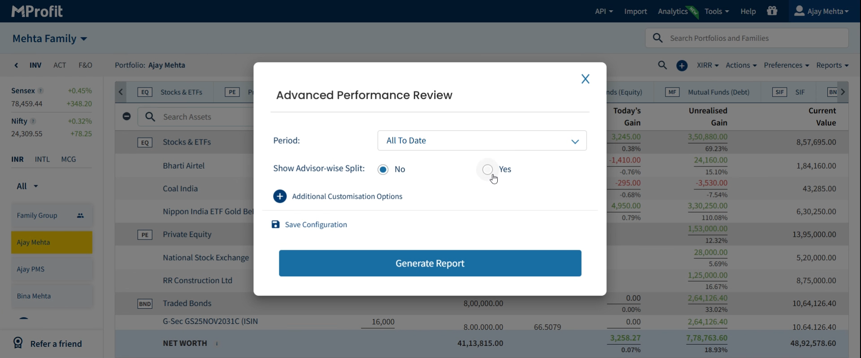Select the Ajay Mehta portfolio
861x358 pixels.
coord(52,242)
